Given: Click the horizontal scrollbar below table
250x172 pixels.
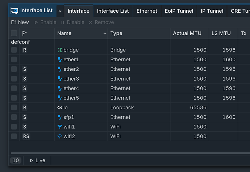Looking at the screenshot, I should pyautogui.click(x=130, y=153).
